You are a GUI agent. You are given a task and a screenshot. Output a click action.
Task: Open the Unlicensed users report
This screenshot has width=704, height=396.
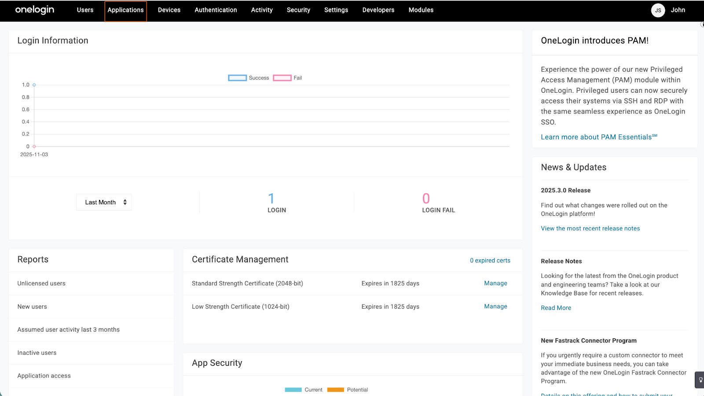point(41,283)
